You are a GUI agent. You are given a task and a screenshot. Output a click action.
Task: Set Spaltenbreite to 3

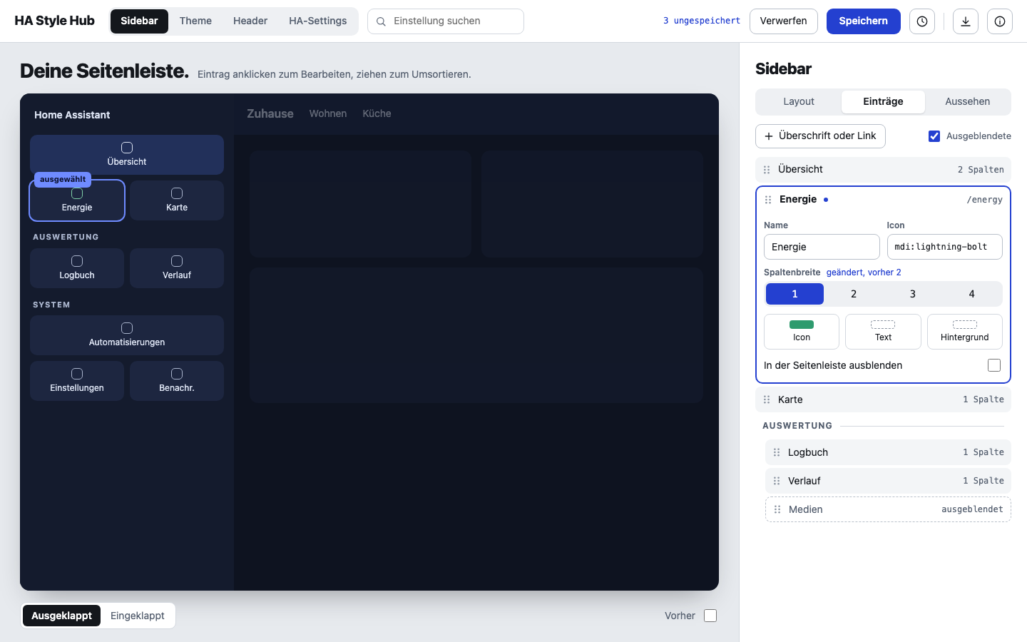(913, 294)
